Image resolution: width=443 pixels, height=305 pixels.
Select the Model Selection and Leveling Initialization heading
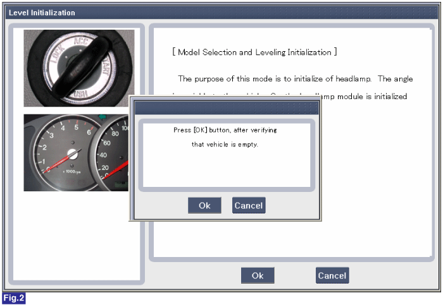pos(254,52)
